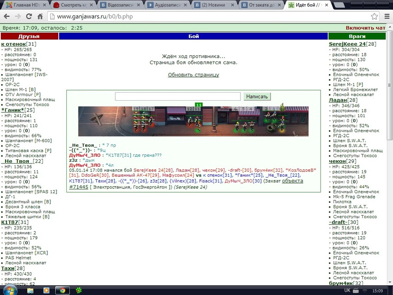Click the battle chat message input
The width and height of the screenshot is (393, 295).
(178, 96)
